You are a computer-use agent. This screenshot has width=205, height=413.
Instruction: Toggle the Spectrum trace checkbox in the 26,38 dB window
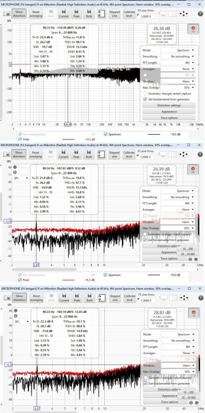point(106,134)
